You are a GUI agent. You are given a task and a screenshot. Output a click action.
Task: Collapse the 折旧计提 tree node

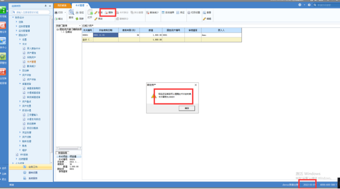tap(20, 110)
